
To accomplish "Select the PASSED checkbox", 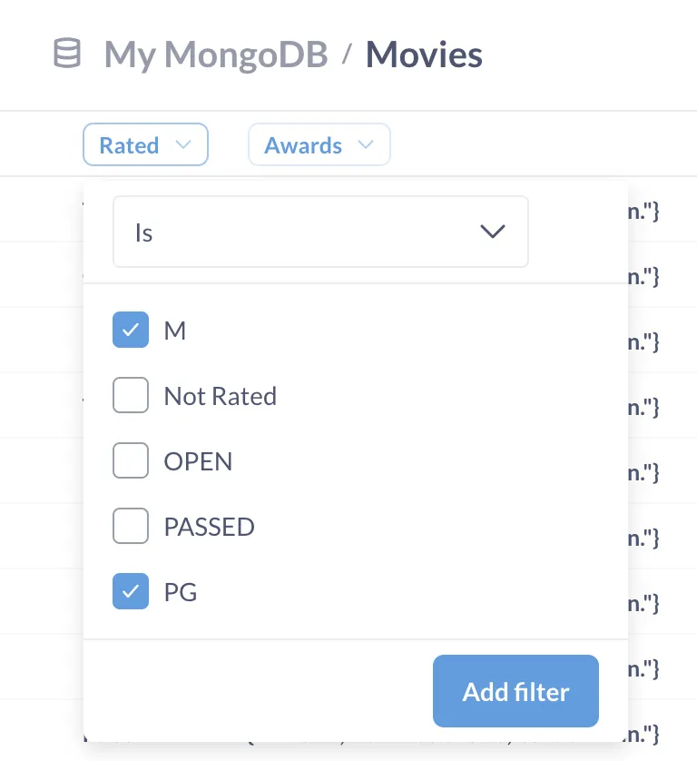I will 131,526.
